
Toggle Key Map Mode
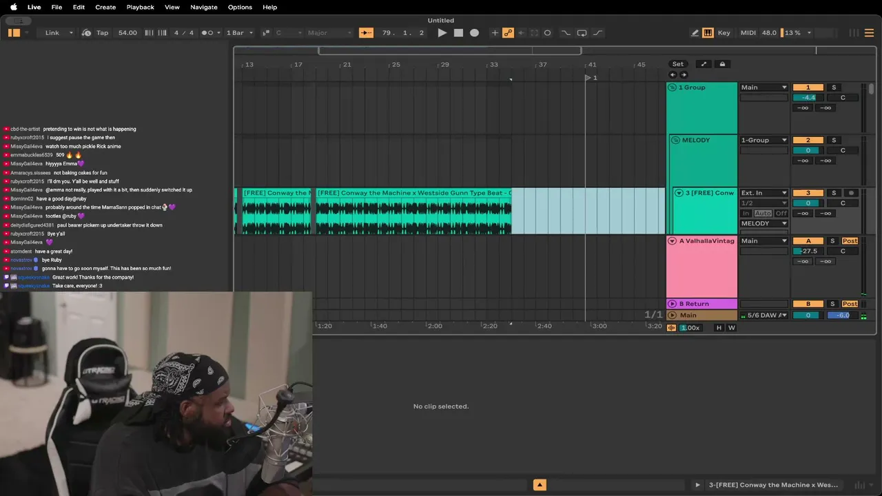(x=724, y=32)
